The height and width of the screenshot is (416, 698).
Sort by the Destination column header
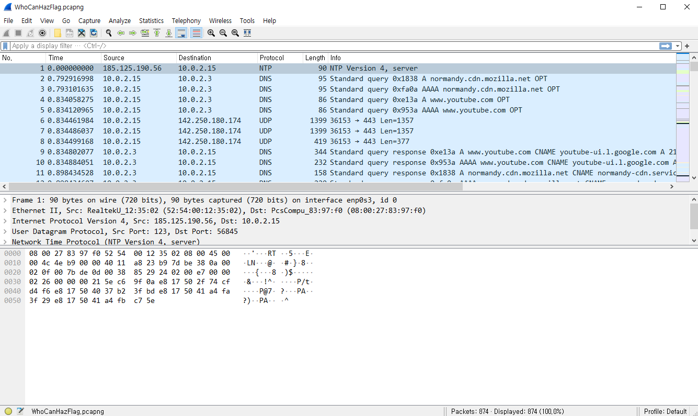pos(217,58)
